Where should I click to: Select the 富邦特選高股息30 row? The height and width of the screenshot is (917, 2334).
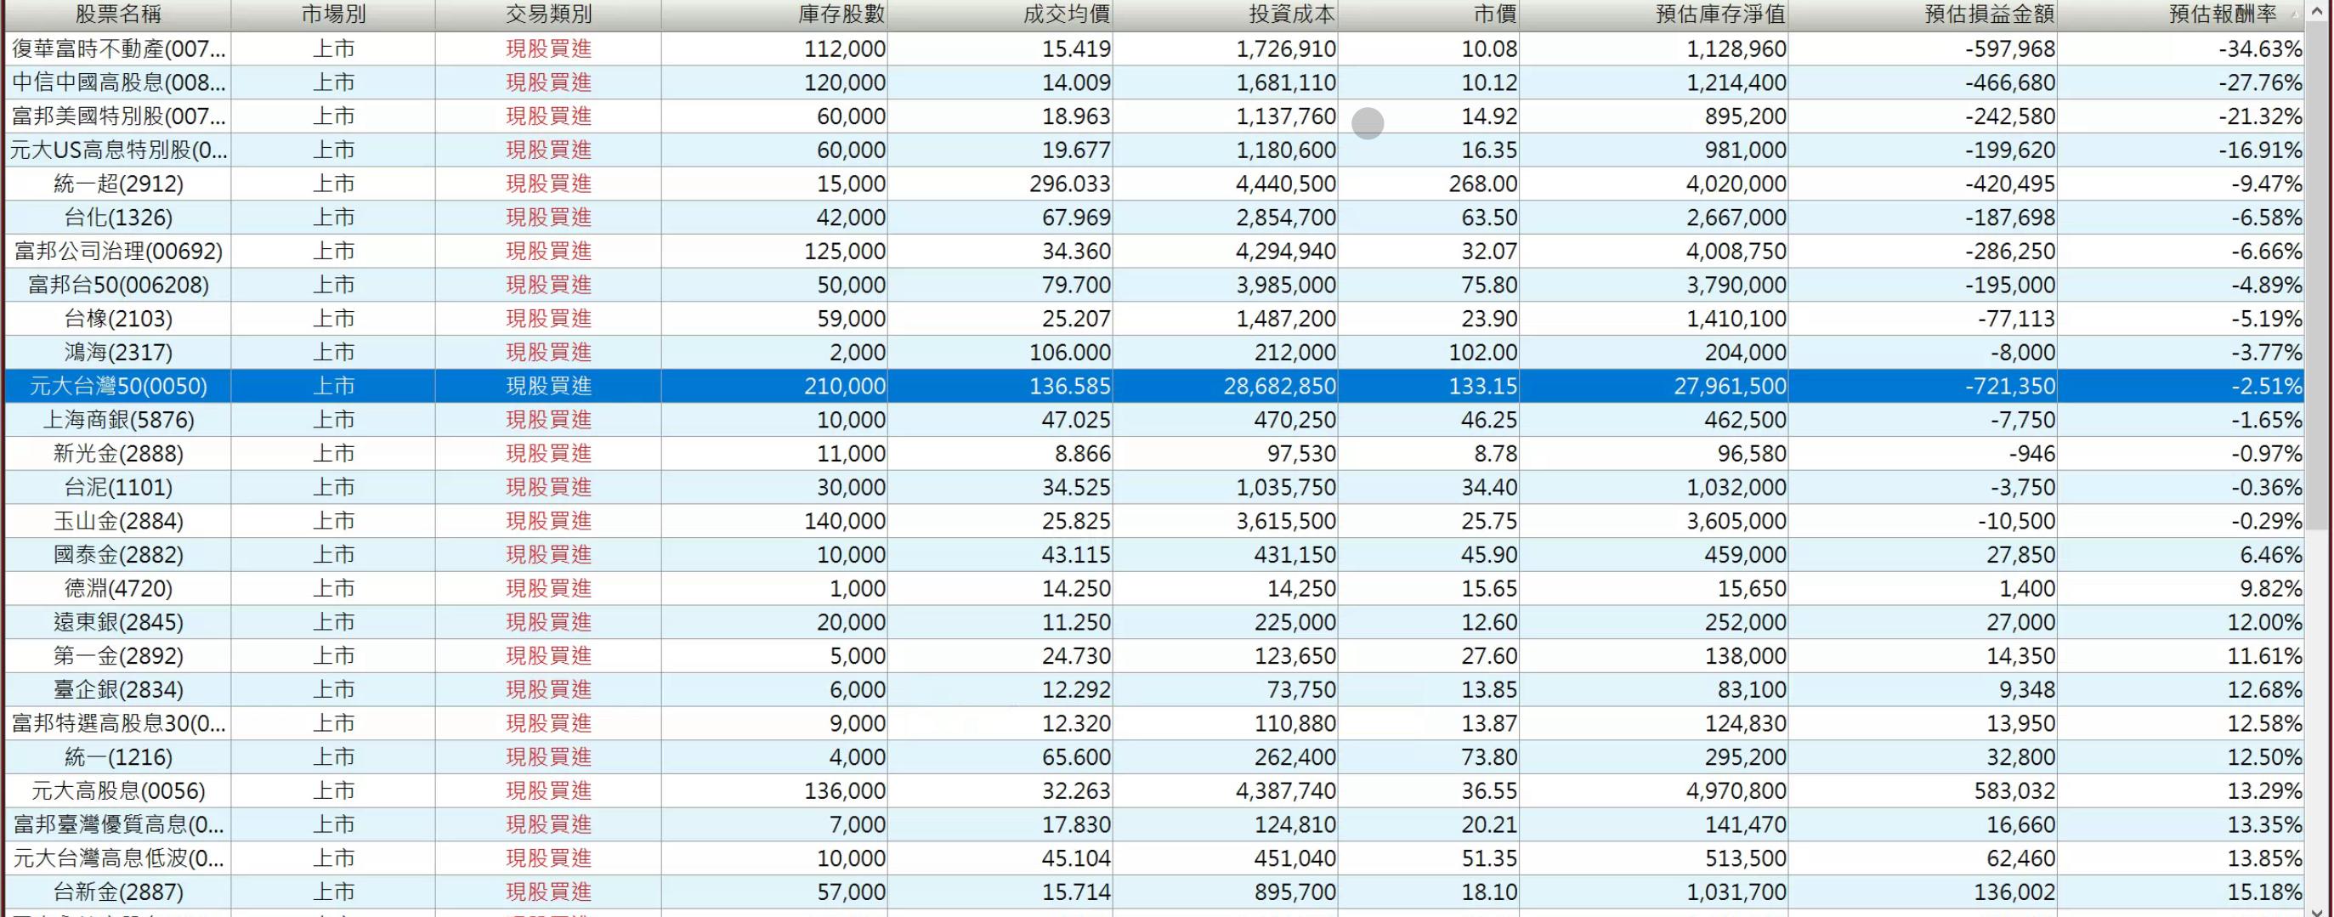pyautogui.click(x=1154, y=723)
